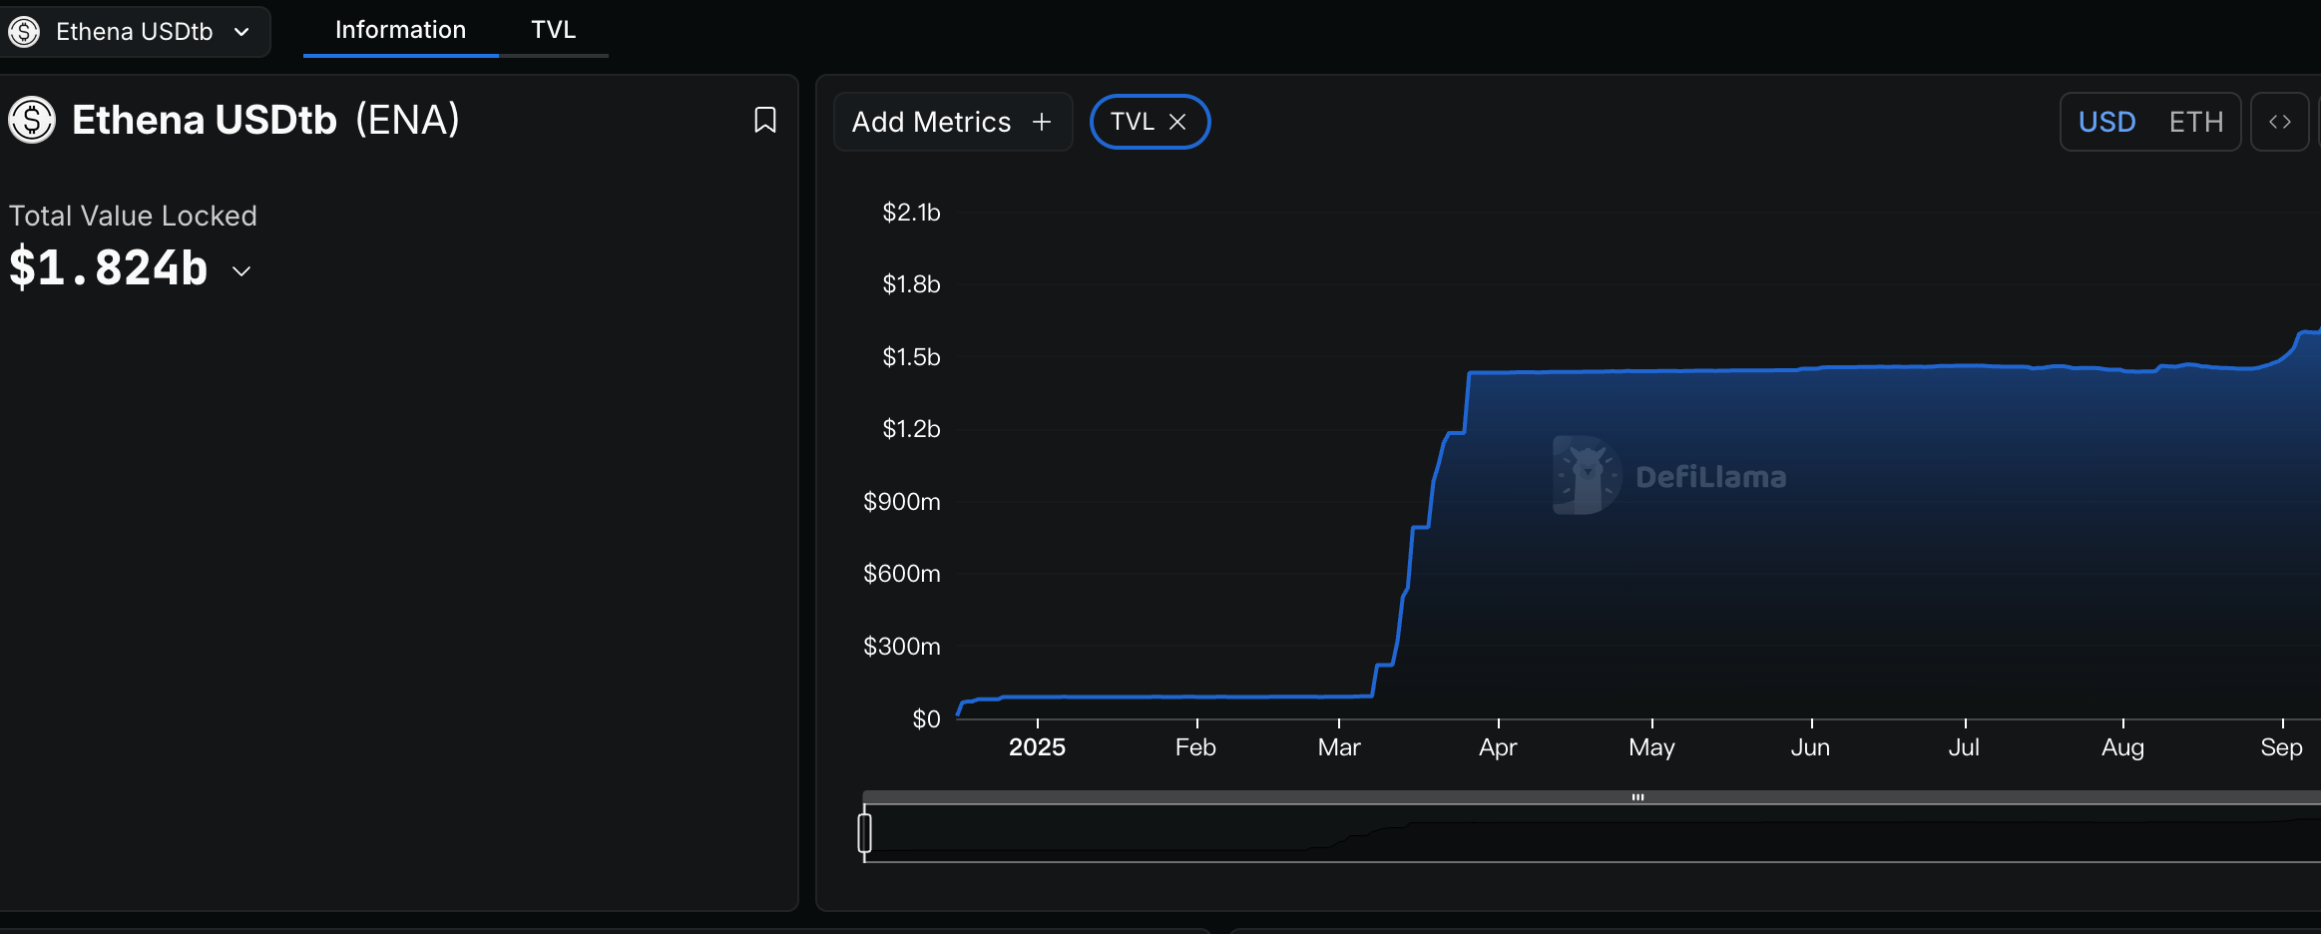The width and height of the screenshot is (2321, 934).
Task: Click the Sep label on the chart axis
Action: tap(2282, 745)
